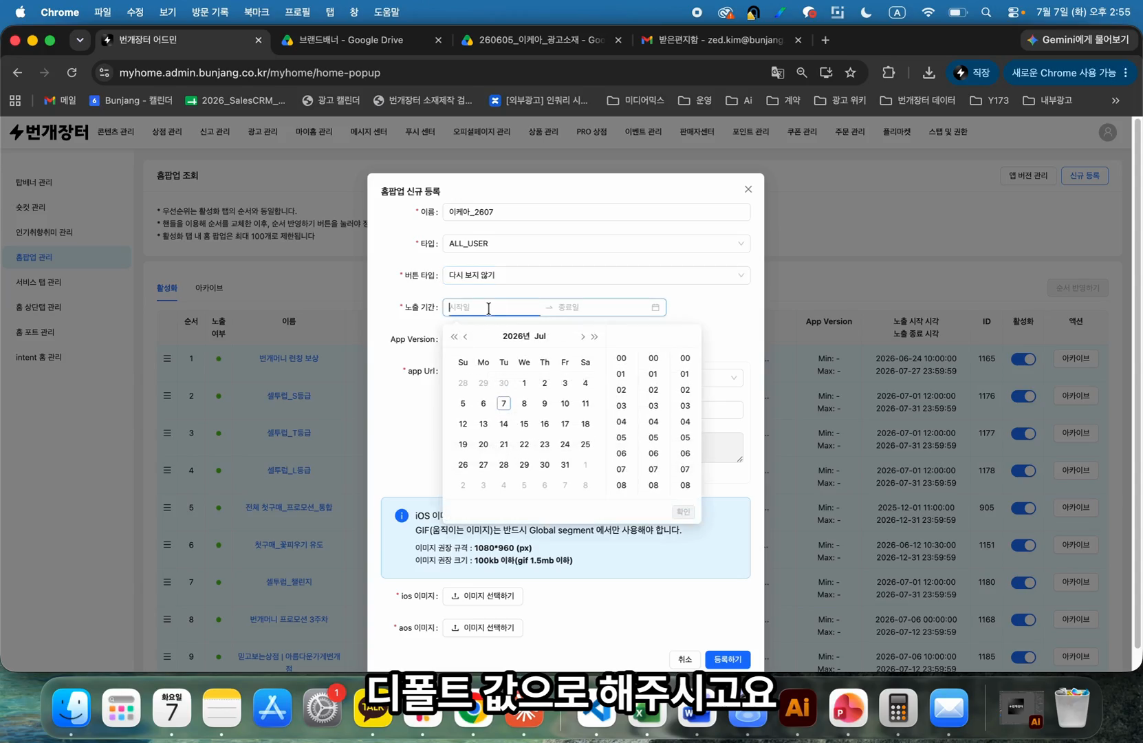Click the translate page icon
The image size is (1143, 743).
[x=778, y=72]
